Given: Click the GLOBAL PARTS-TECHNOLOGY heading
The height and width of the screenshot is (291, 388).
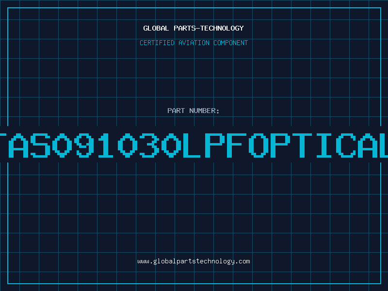Looking at the screenshot, I should [194, 28].
